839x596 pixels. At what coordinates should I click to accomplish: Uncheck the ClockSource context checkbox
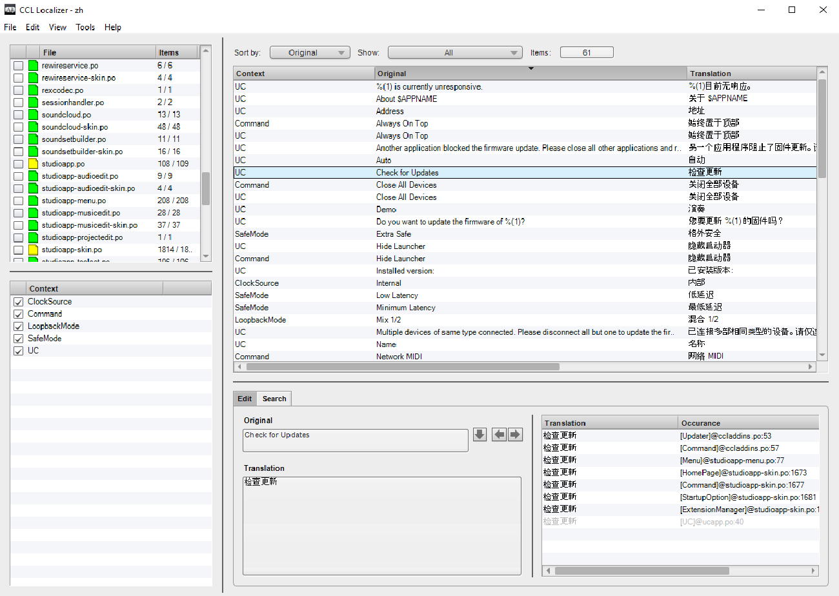(18, 302)
